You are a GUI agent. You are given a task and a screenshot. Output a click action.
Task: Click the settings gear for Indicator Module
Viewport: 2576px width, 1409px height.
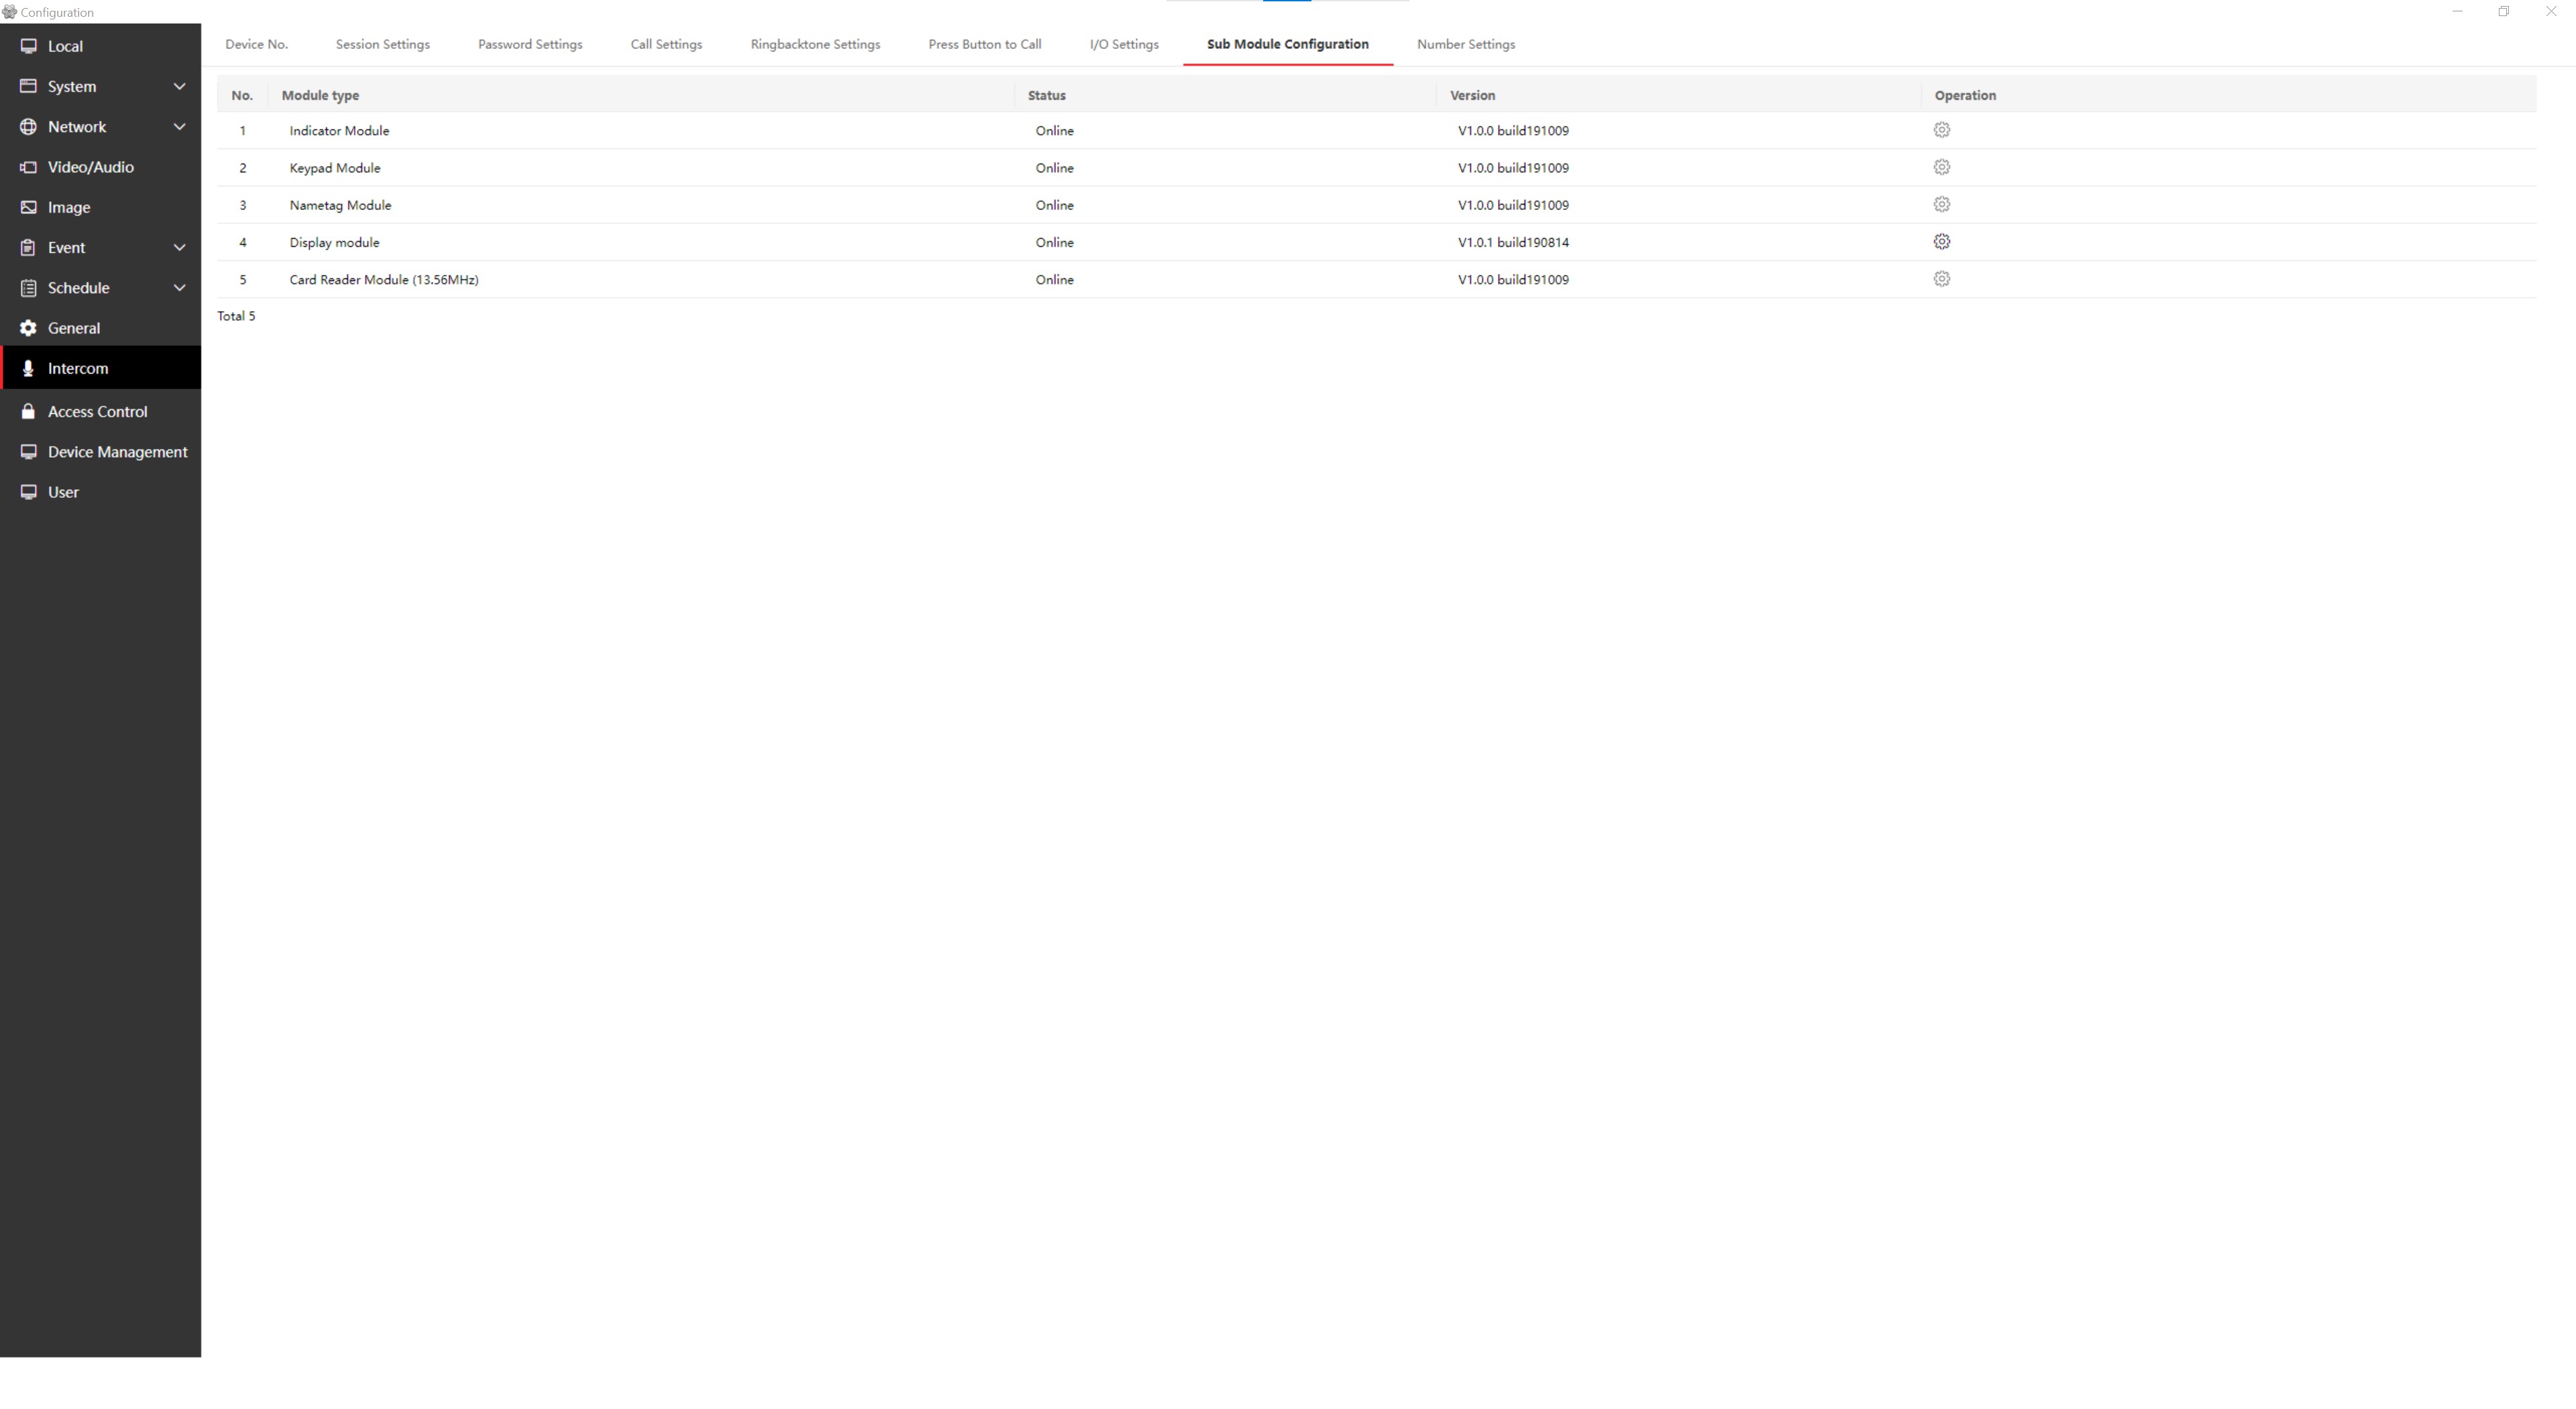pyautogui.click(x=1941, y=129)
